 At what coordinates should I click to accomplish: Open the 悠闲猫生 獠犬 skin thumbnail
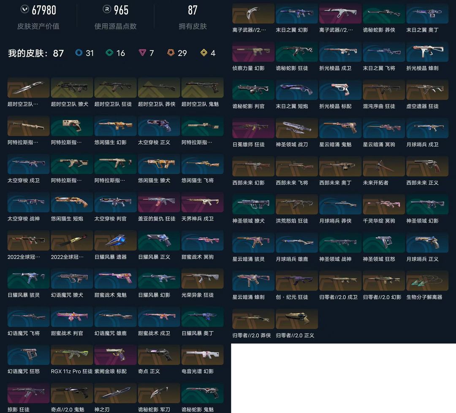point(159,164)
